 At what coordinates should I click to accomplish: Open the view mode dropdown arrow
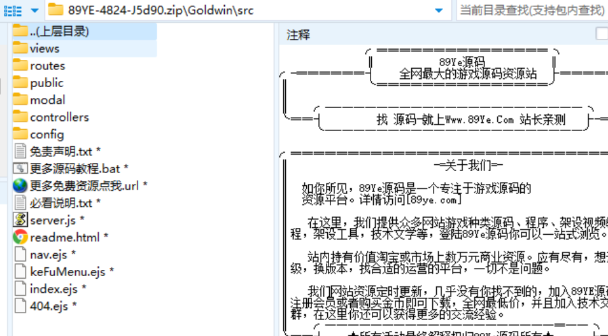[x=34, y=10]
